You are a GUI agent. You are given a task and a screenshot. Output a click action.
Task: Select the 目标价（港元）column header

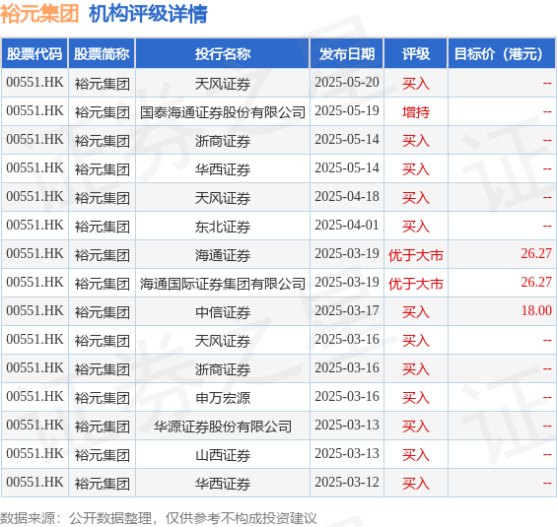pyautogui.click(x=502, y=53)
